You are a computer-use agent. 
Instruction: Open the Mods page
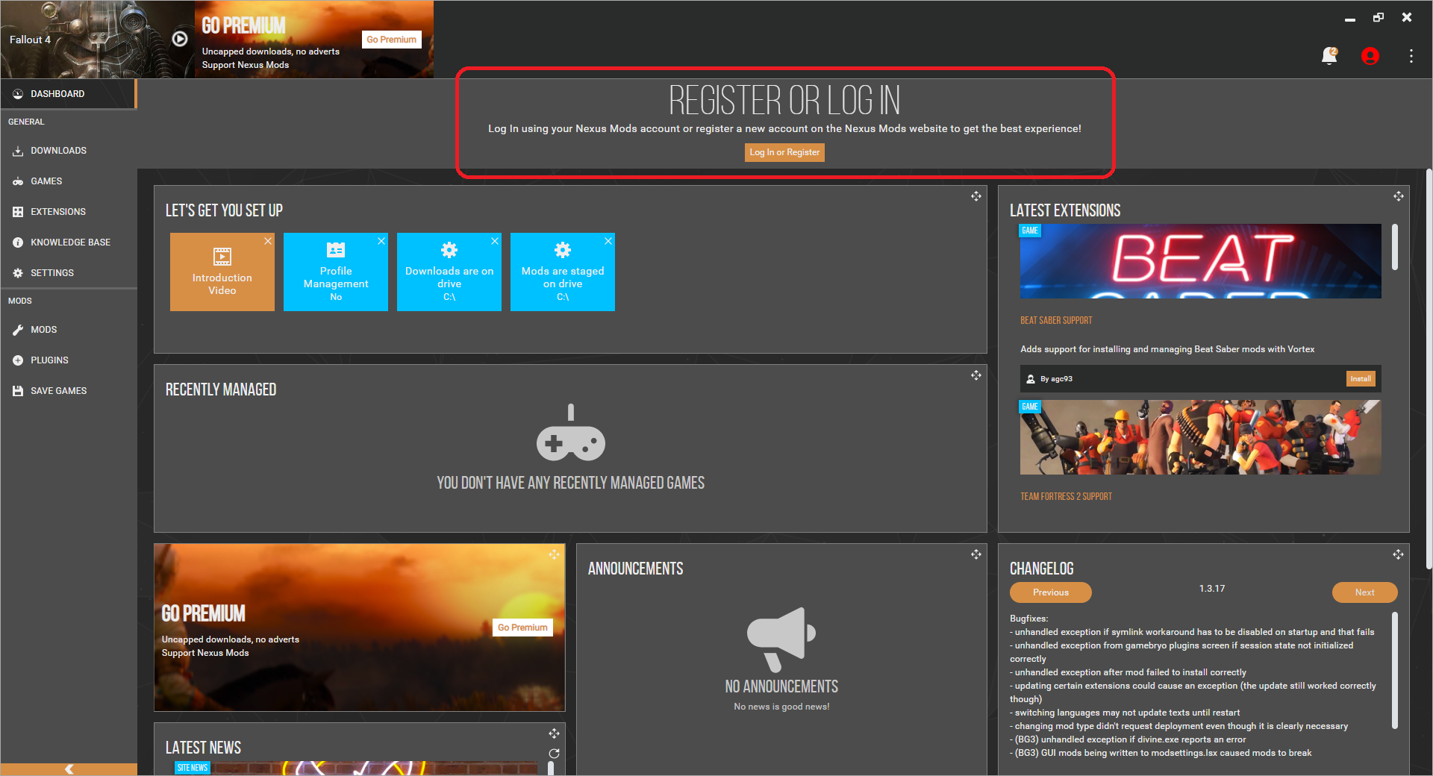pyautogui.click(x=68, y=330)
